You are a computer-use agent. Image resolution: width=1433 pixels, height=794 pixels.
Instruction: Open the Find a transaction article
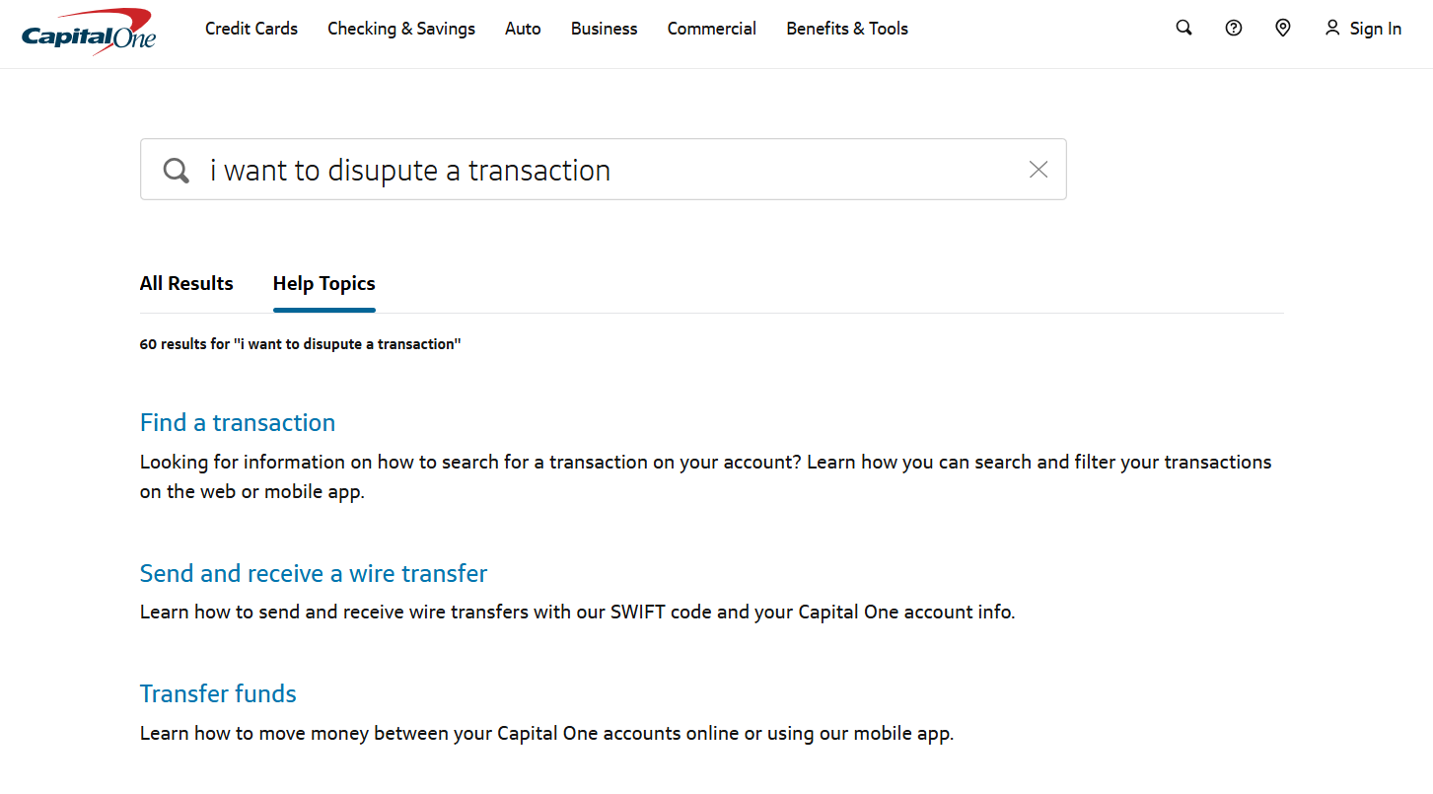tap(238, 423)
